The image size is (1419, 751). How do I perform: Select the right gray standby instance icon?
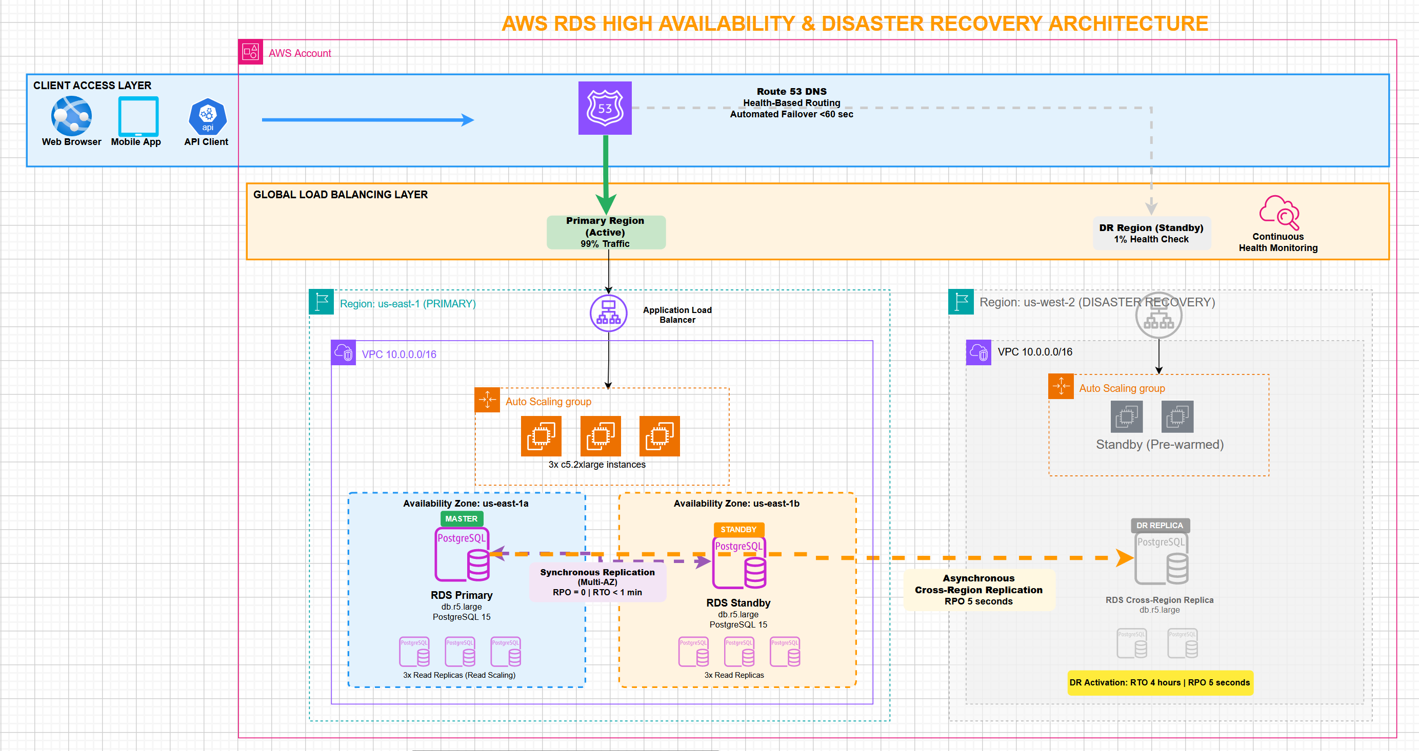pos(1178,417)
